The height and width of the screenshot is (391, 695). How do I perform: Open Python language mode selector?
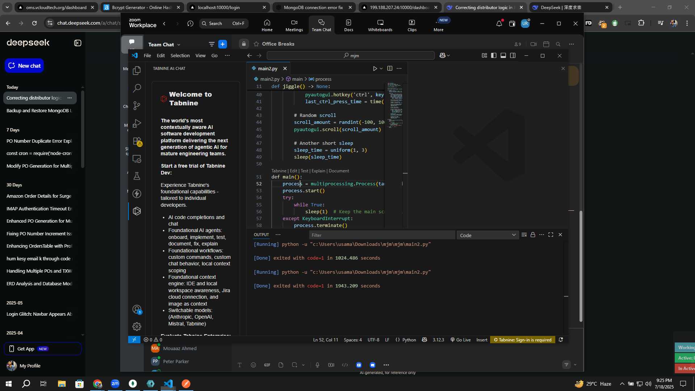pos(409,340)
